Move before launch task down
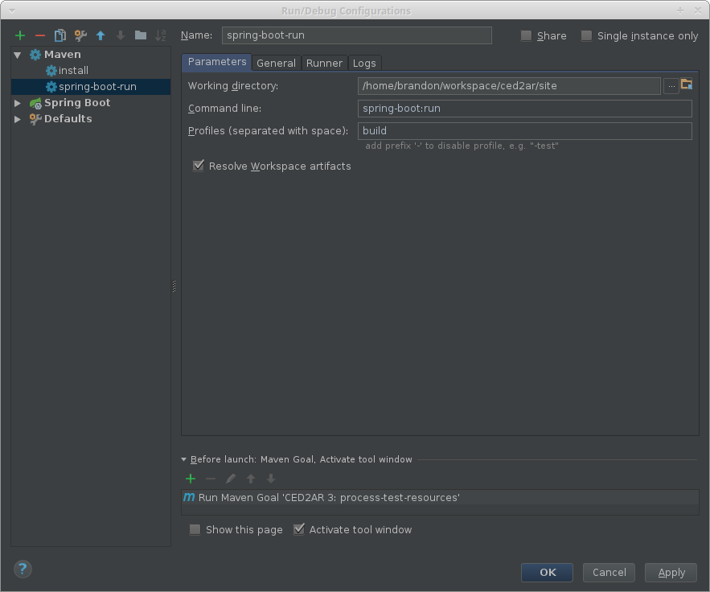 click(x=270, y=479)
